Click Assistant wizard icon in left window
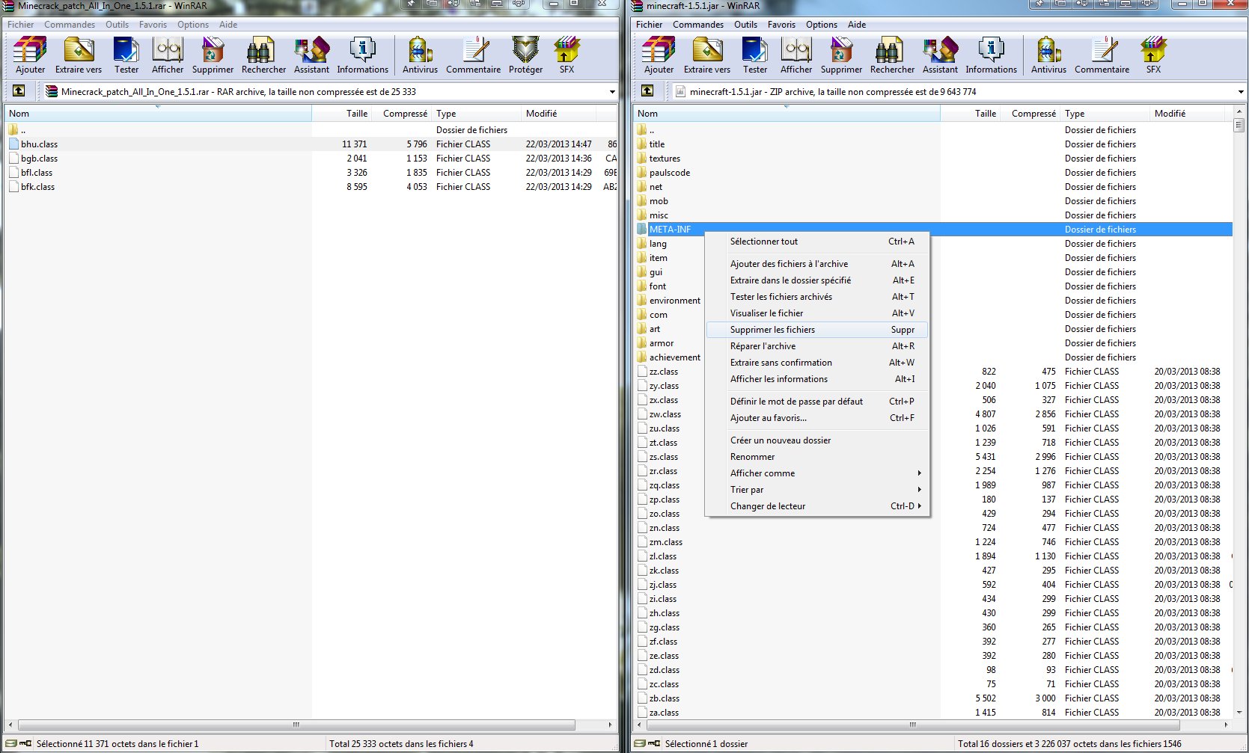The image size is (1249, 753). click(x=311, y=55)
